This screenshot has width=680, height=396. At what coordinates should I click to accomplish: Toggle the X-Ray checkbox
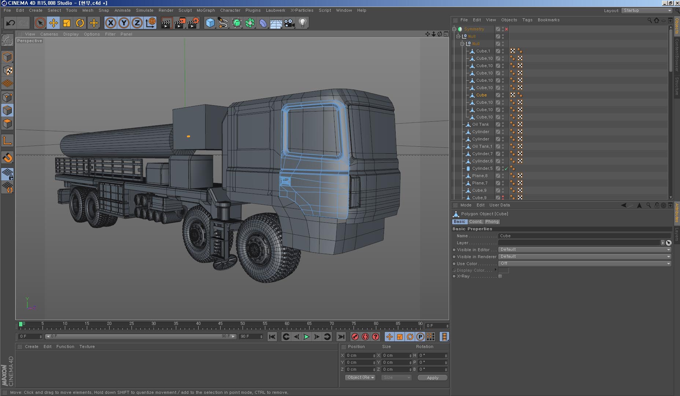500,276
